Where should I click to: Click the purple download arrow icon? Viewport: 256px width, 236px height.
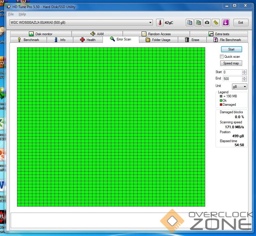pyautogui.click(x=226, y=23)
